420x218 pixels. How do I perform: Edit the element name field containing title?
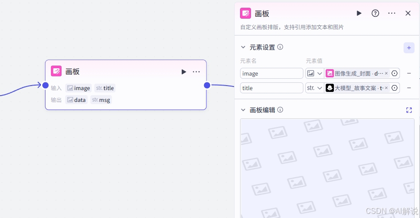[x=271, y=88]
